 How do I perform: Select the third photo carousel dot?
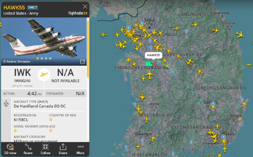46,59
